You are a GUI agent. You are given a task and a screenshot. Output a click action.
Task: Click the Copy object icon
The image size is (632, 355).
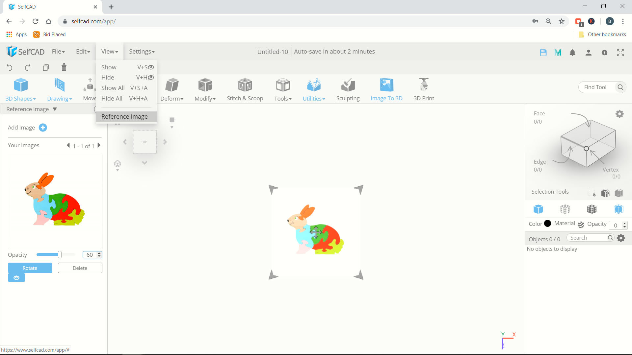tap(46, 67)
